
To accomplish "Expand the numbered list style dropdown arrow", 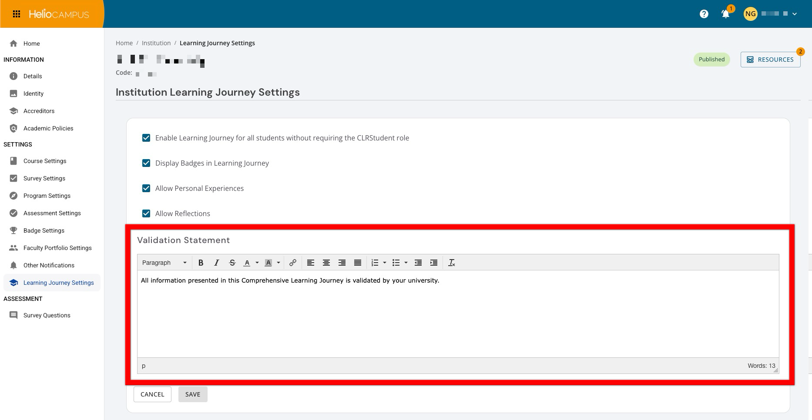I will coord(385,263).
